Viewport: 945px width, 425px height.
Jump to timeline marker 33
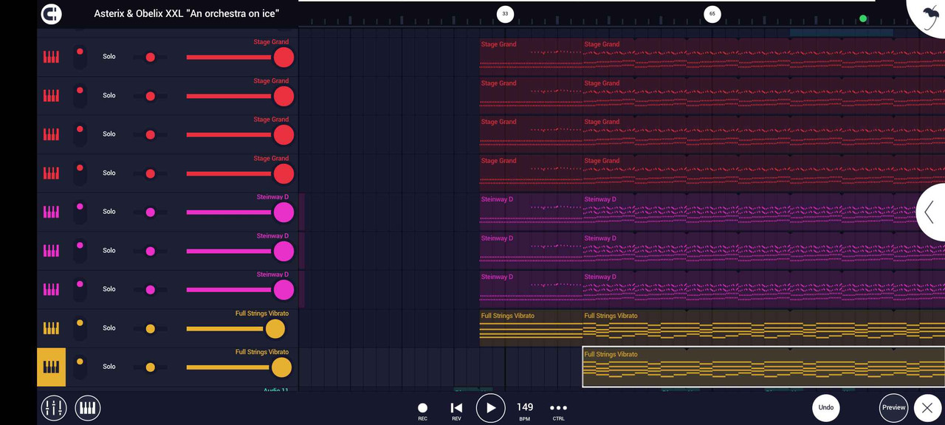(x=505, y=13)
